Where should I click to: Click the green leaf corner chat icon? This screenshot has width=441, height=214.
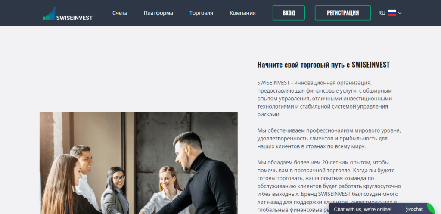(431, 208)
